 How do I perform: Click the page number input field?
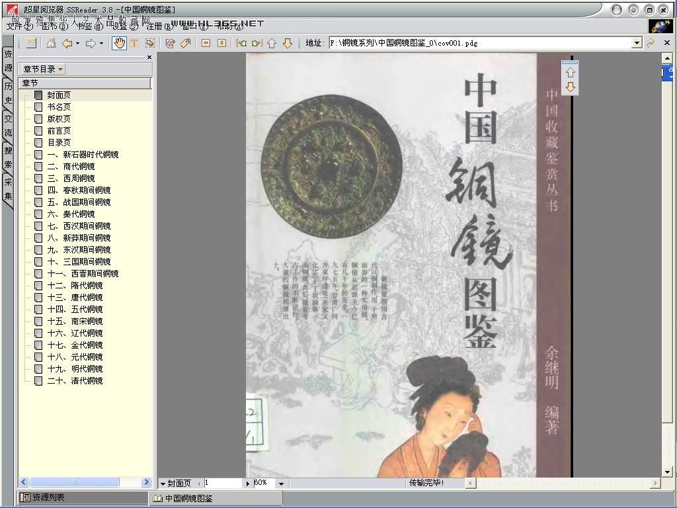[x=223, y=484]
